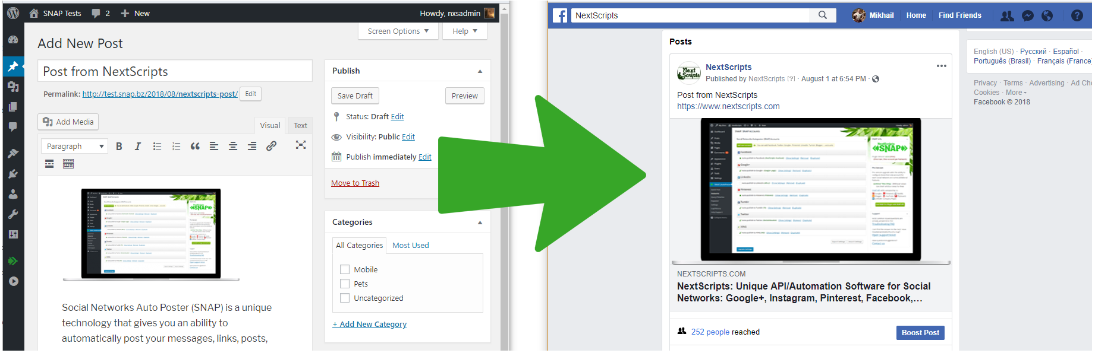Check the Pets category

click(x=345, y=284)
